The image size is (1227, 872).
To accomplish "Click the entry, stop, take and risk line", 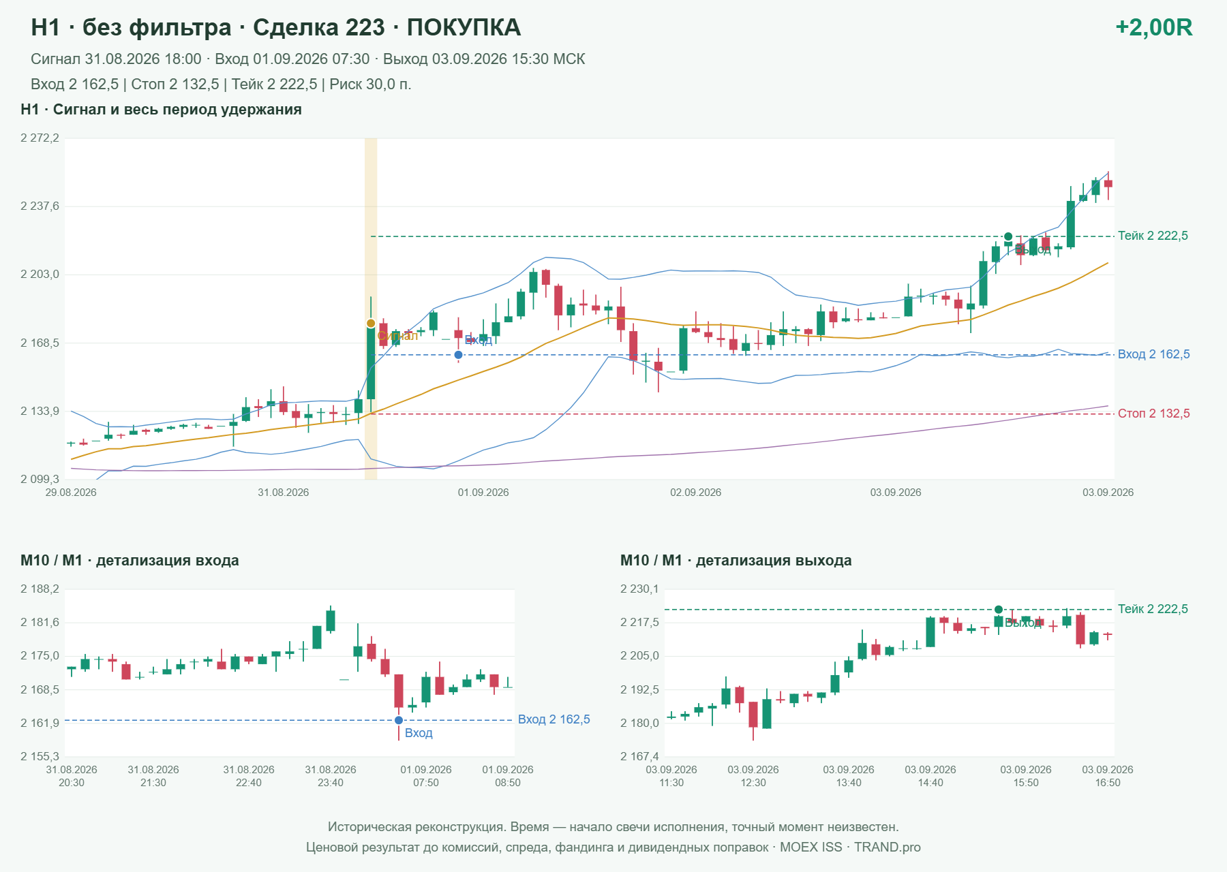I will [221, 84].
